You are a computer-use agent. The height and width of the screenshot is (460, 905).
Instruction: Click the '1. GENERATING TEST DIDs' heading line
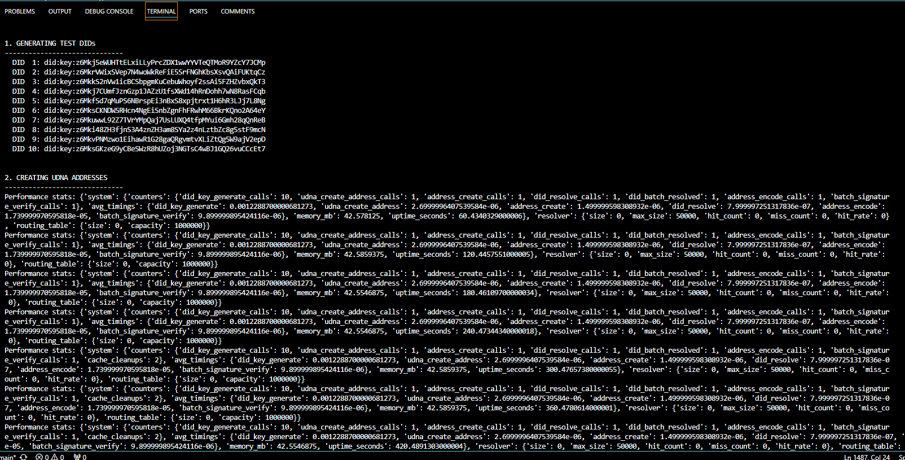pyautogui.click(x=50, y=43)
